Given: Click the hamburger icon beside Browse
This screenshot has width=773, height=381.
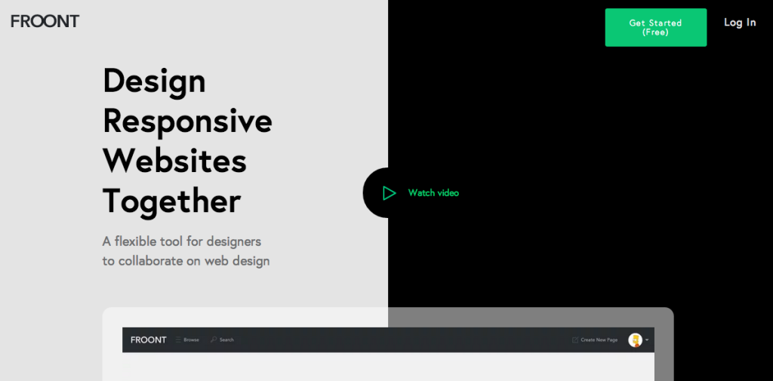Looking at the screenshot, I should coord(178,340).
